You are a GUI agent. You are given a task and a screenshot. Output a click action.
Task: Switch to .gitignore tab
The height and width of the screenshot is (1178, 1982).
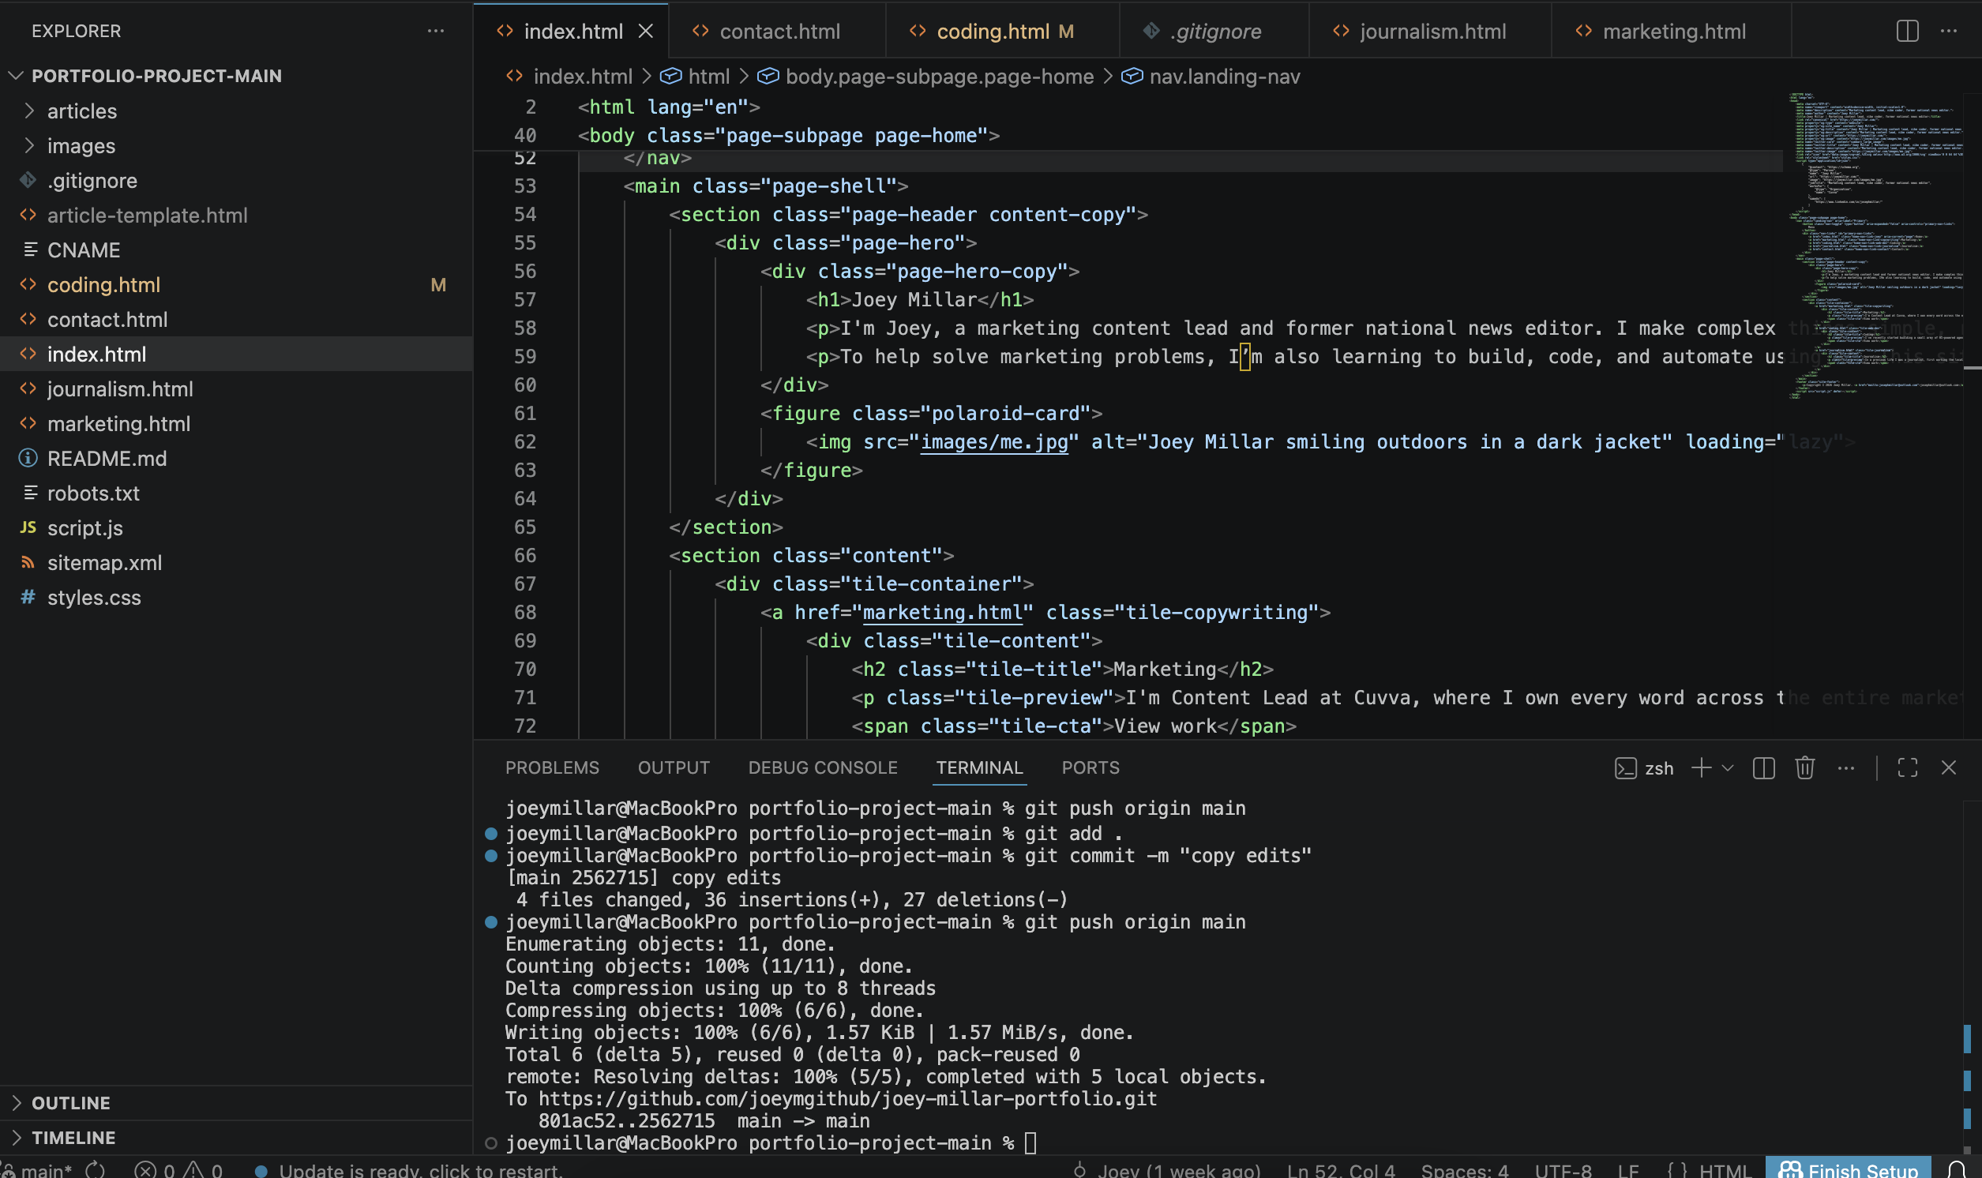[1214, 31]
